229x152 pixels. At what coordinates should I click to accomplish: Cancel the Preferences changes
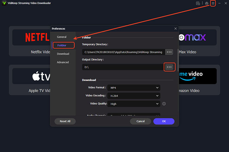tap(141, 121)
